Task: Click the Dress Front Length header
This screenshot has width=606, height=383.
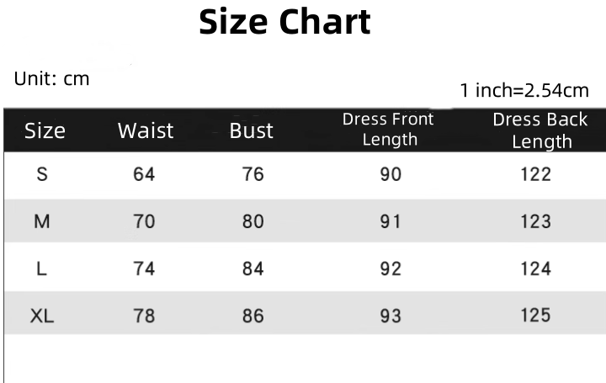Action: (x=388, y=130)
